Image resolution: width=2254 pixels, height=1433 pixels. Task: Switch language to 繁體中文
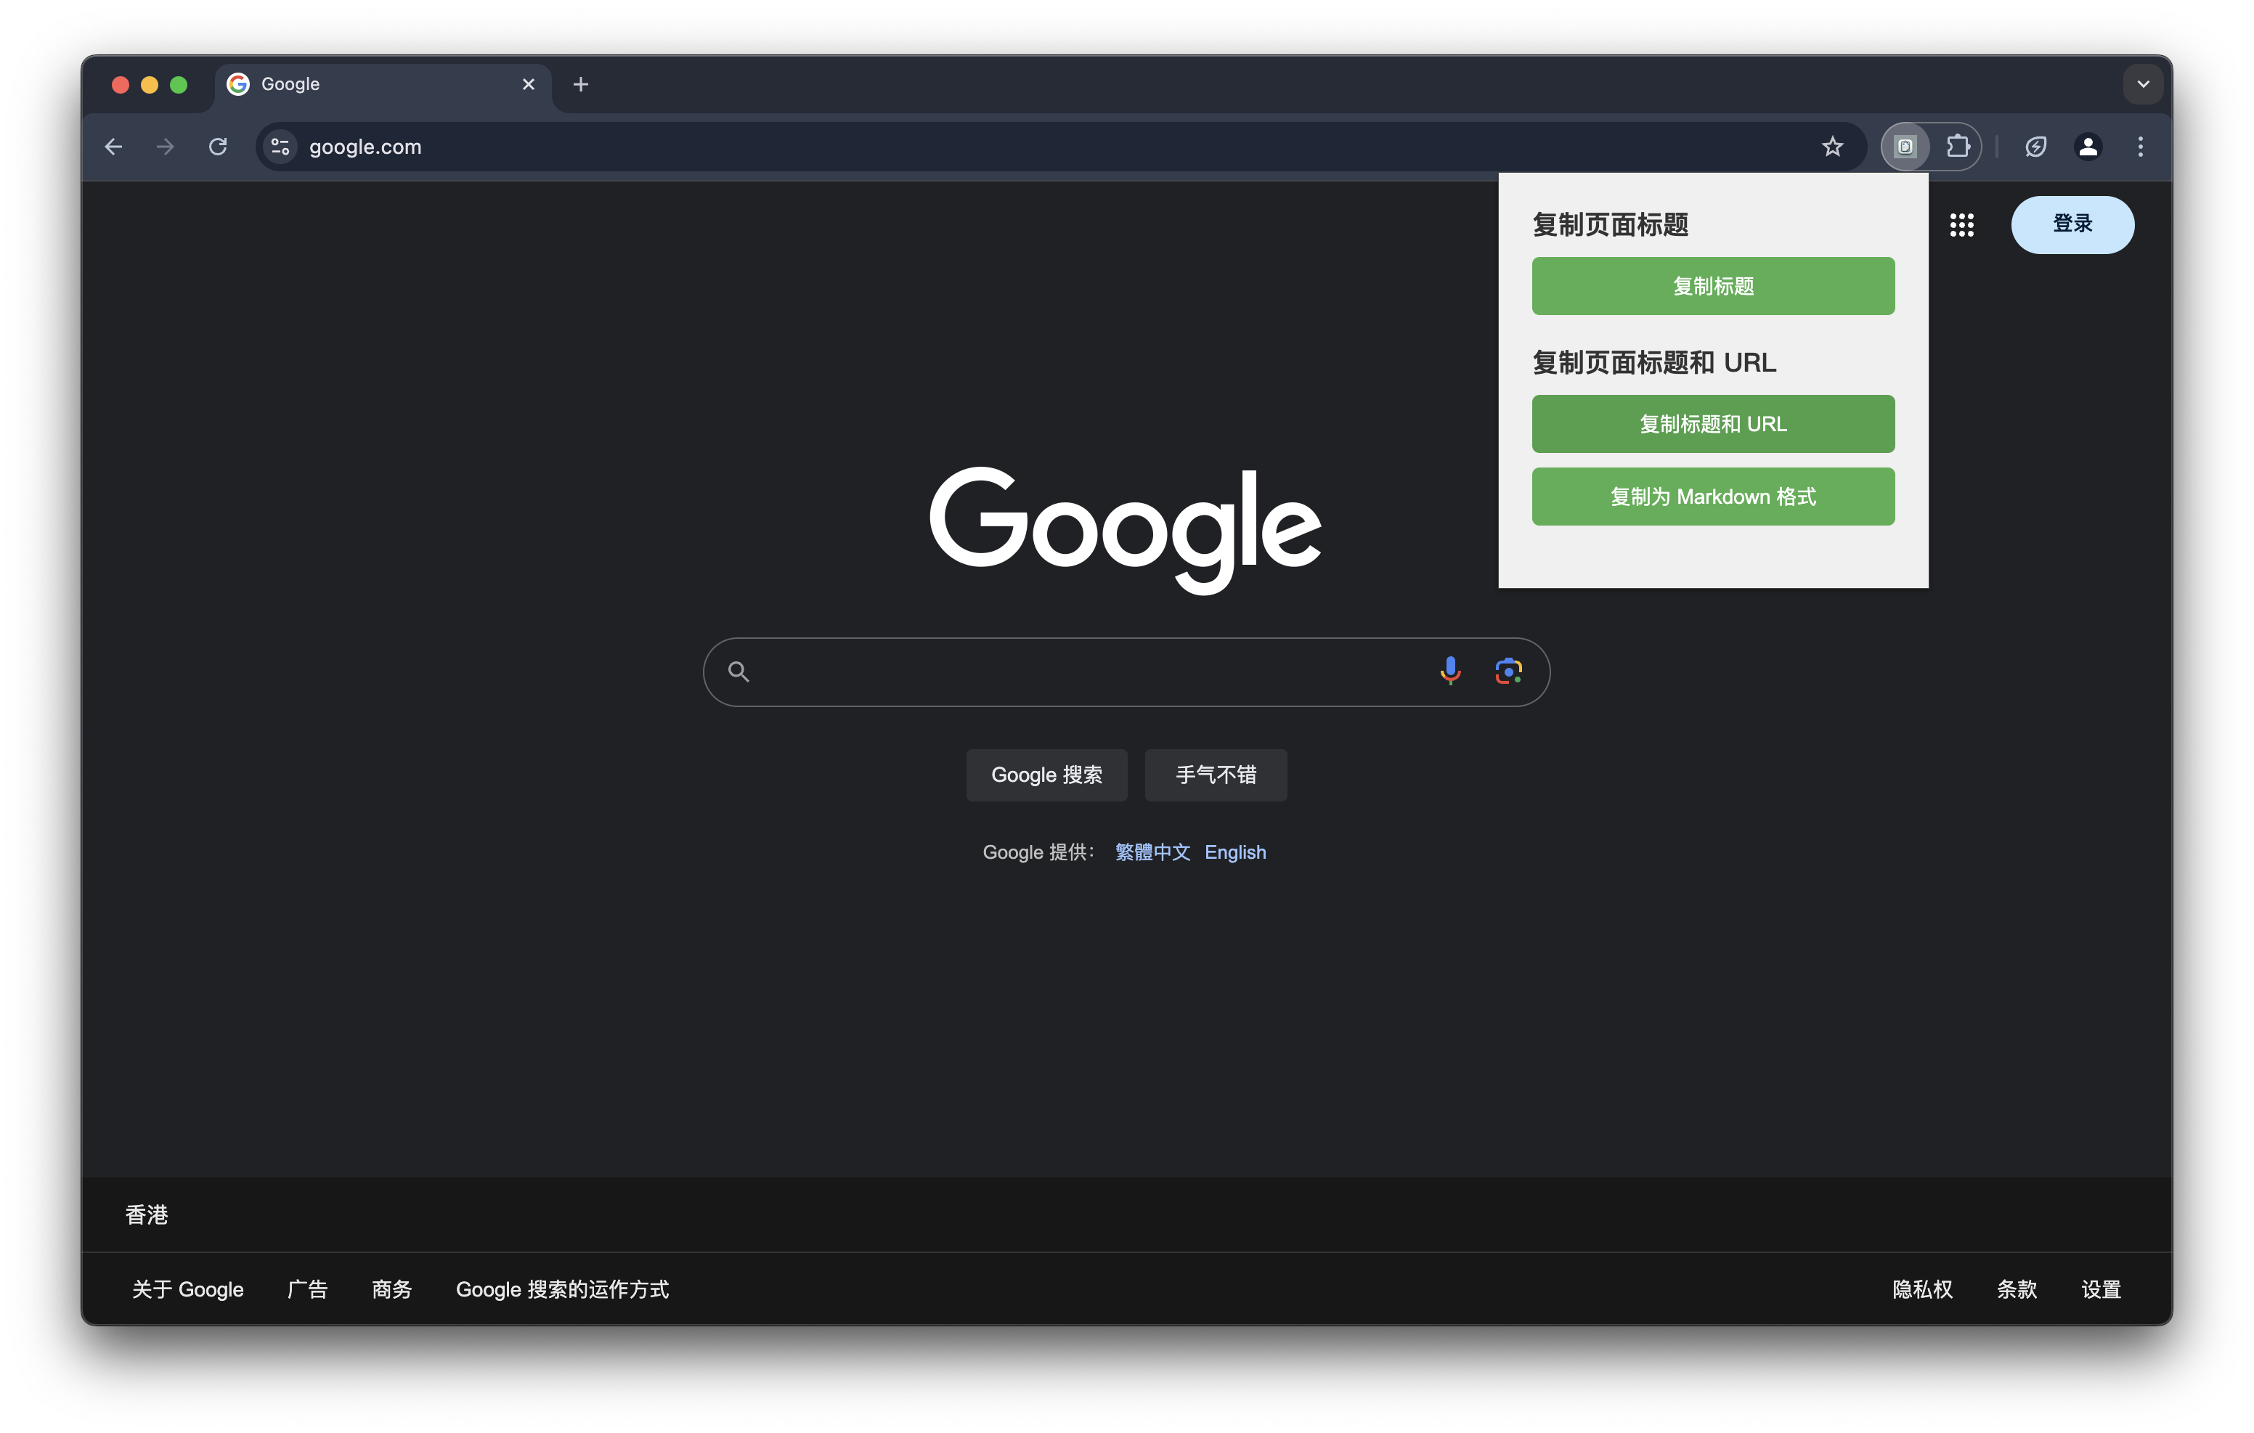[x=1152, y=852]
